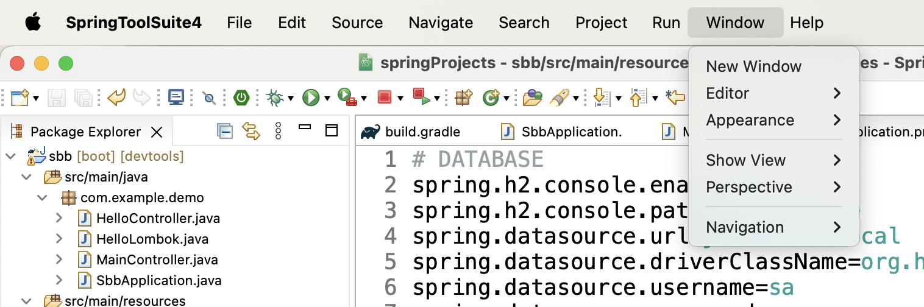
Task: Open the Run dropdown arrow
Action: coord(327,99)
